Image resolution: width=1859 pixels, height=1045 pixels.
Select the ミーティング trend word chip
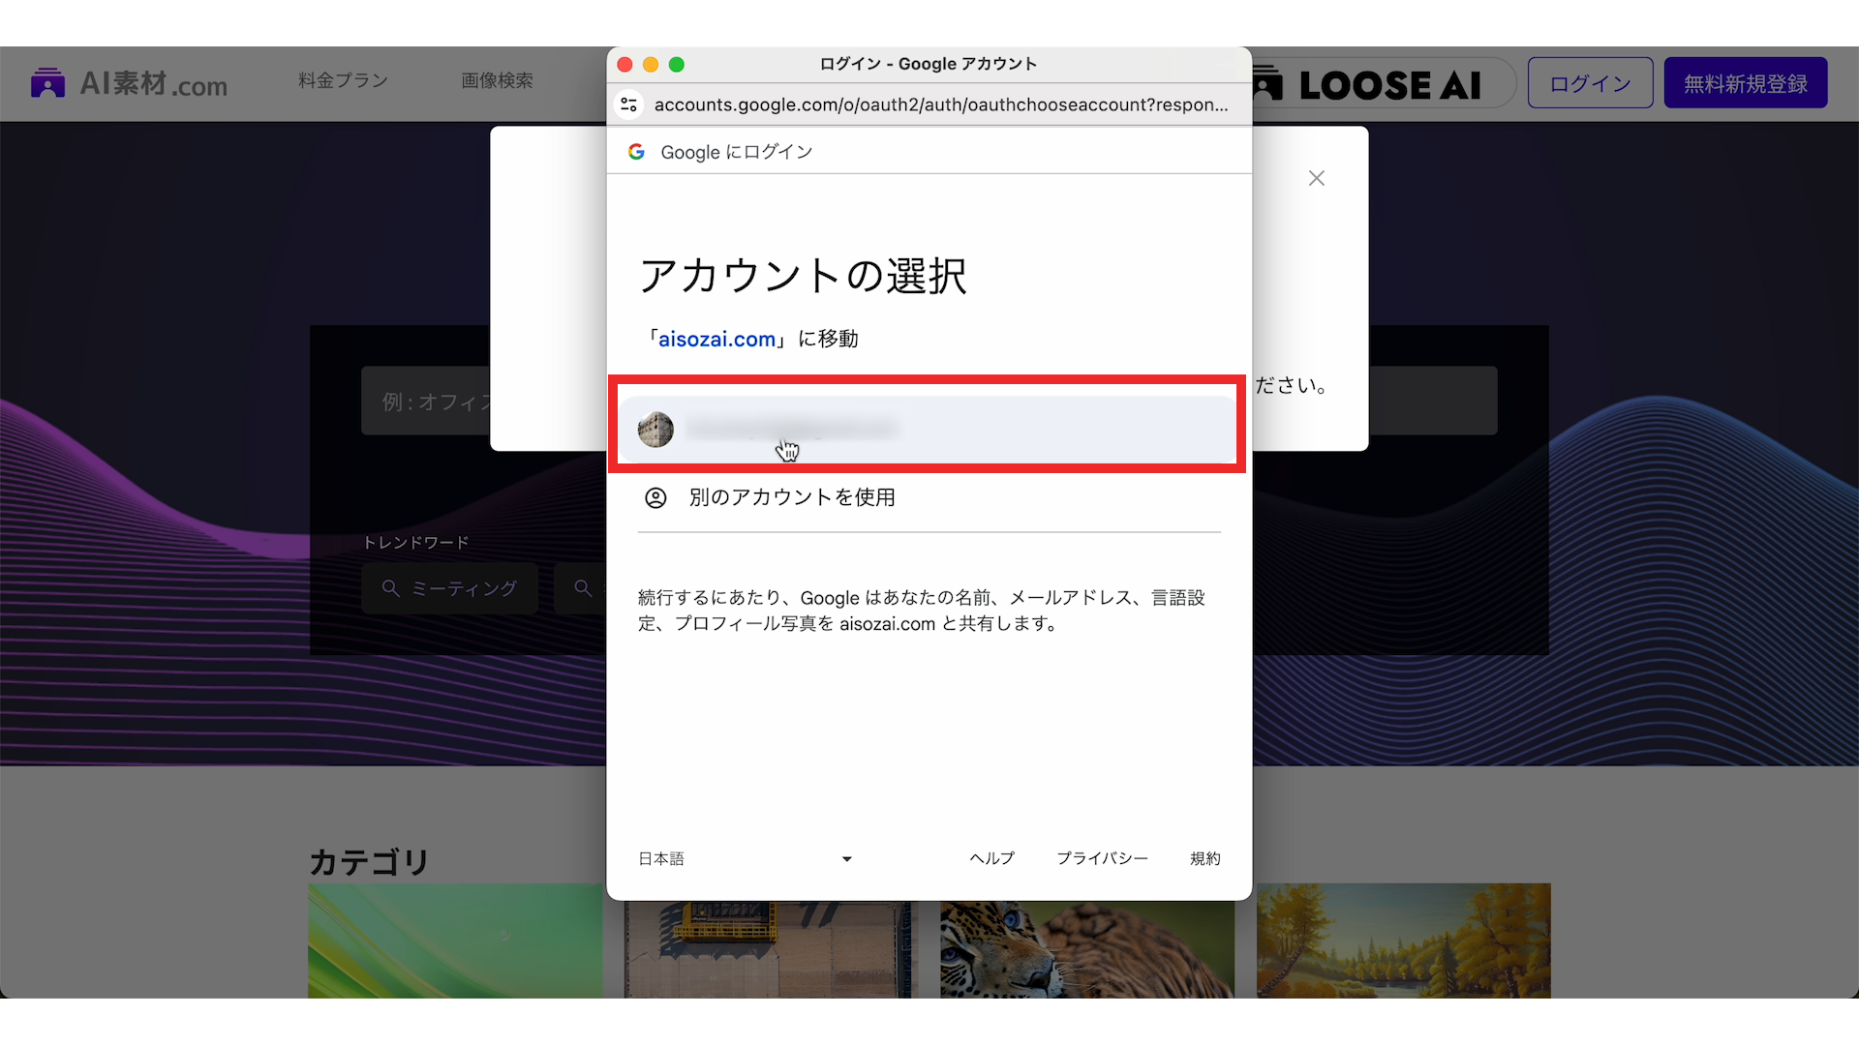coord(450,588)
